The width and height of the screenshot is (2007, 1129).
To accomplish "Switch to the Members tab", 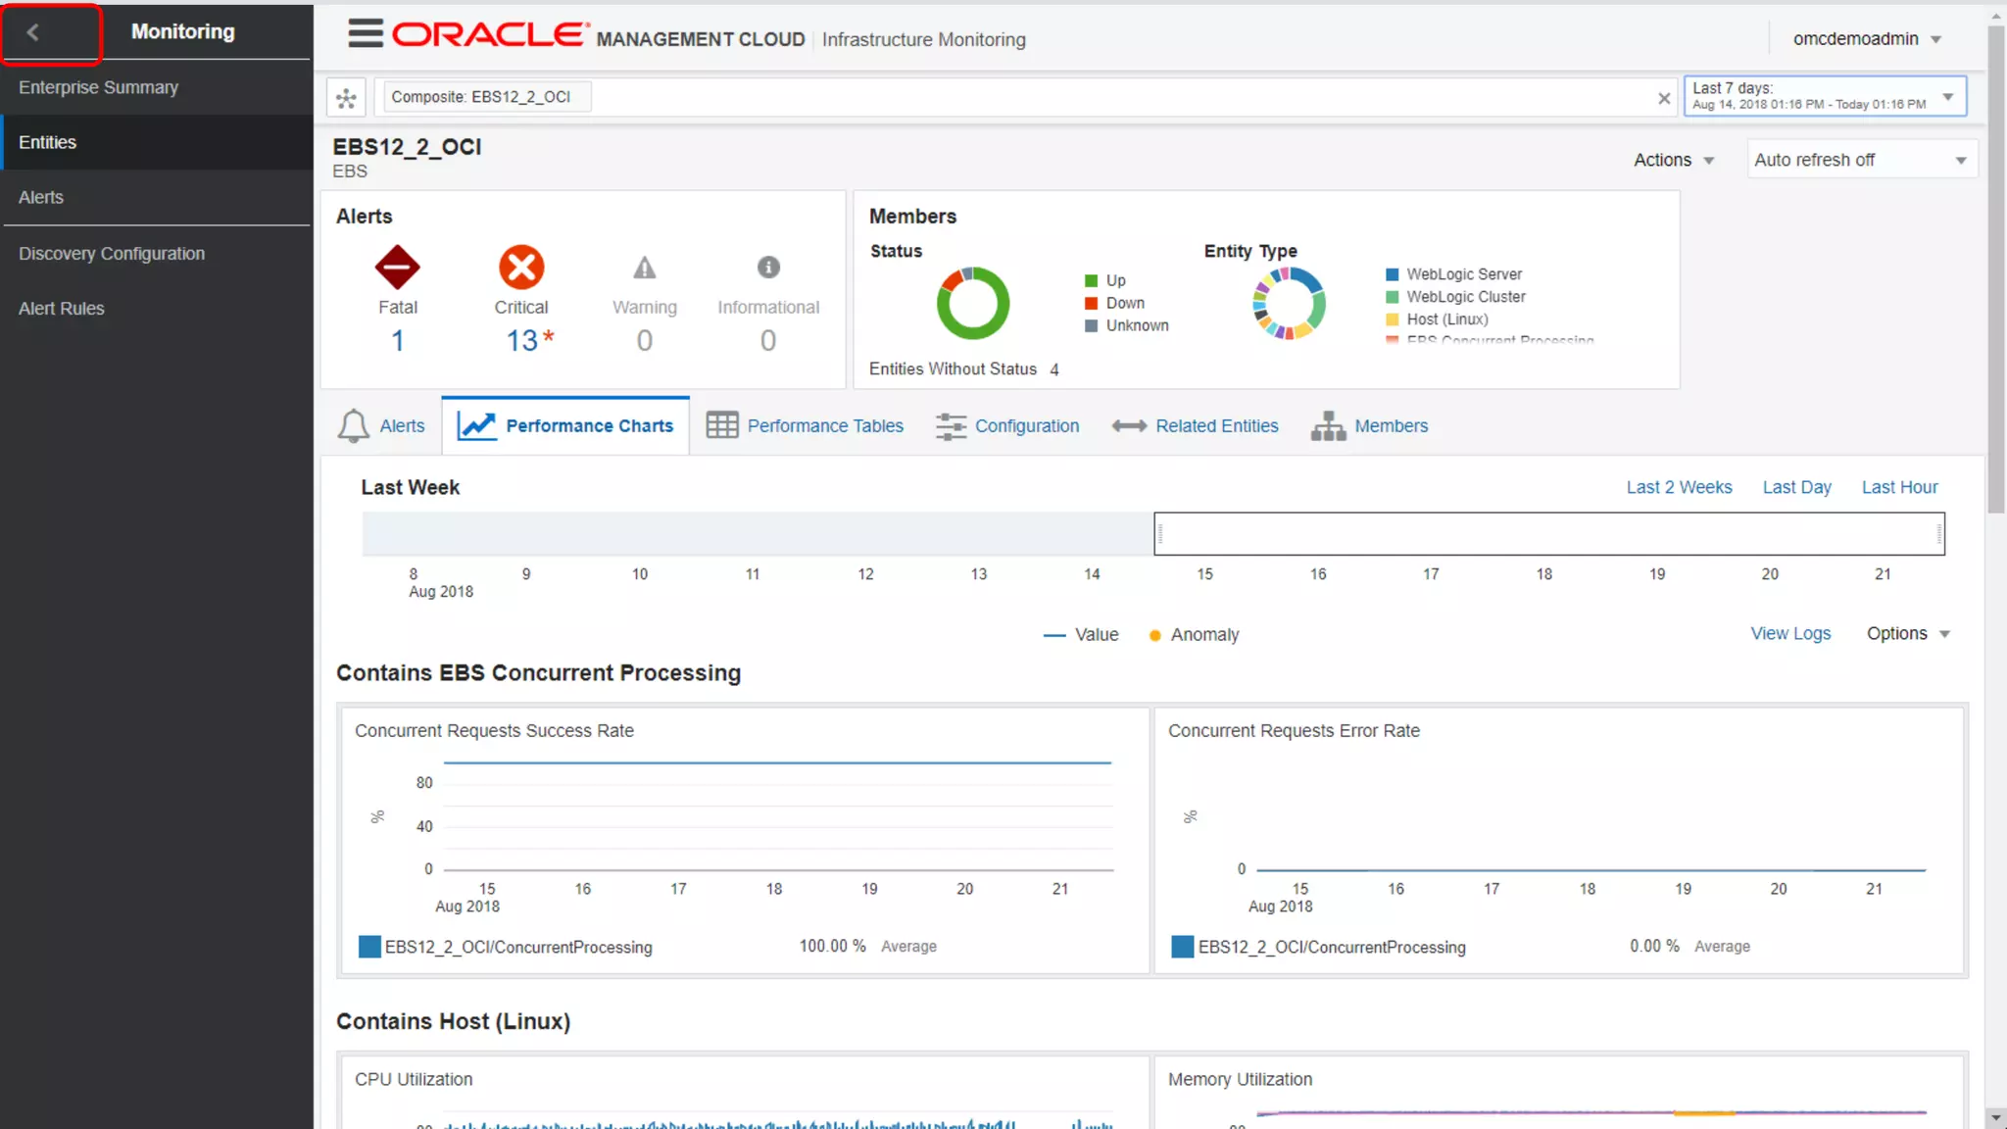I will click(1369, 425).
